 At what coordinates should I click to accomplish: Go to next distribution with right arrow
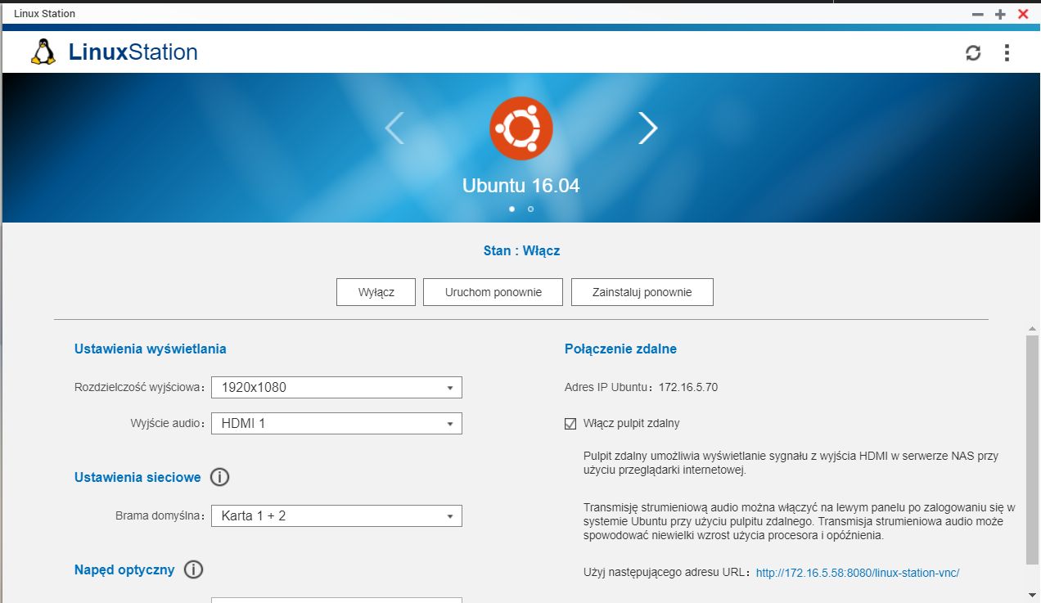coord(648,128)
